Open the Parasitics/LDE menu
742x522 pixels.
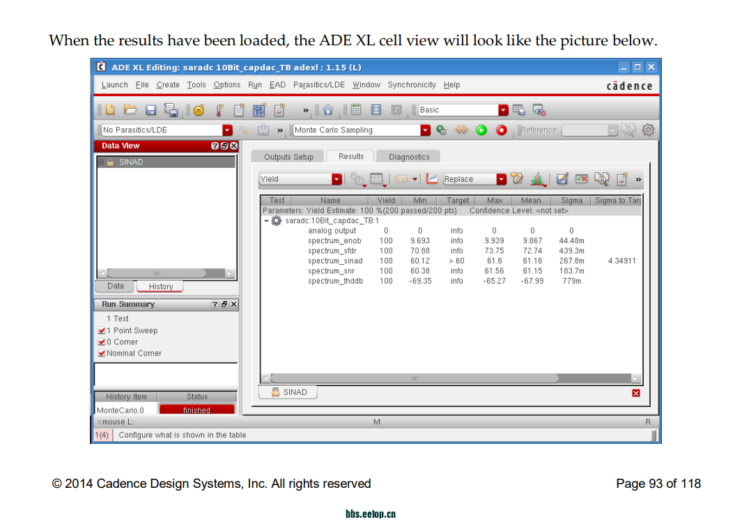[319, 85]
